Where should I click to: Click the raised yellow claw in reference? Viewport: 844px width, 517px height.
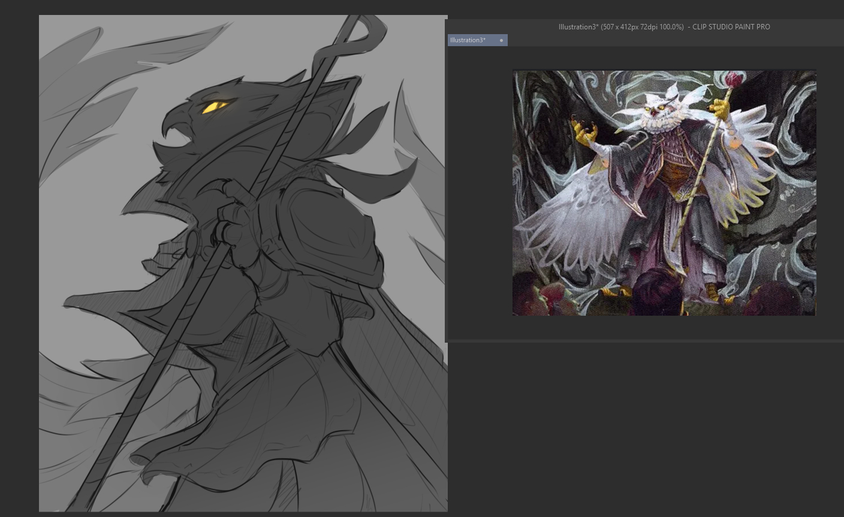tap(583, 132)
